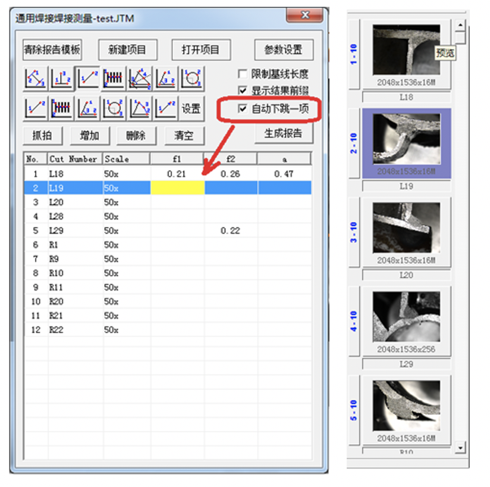Viewport: 490px width, 487px height.
Task: Select table row R1
Action: (168, 245)
